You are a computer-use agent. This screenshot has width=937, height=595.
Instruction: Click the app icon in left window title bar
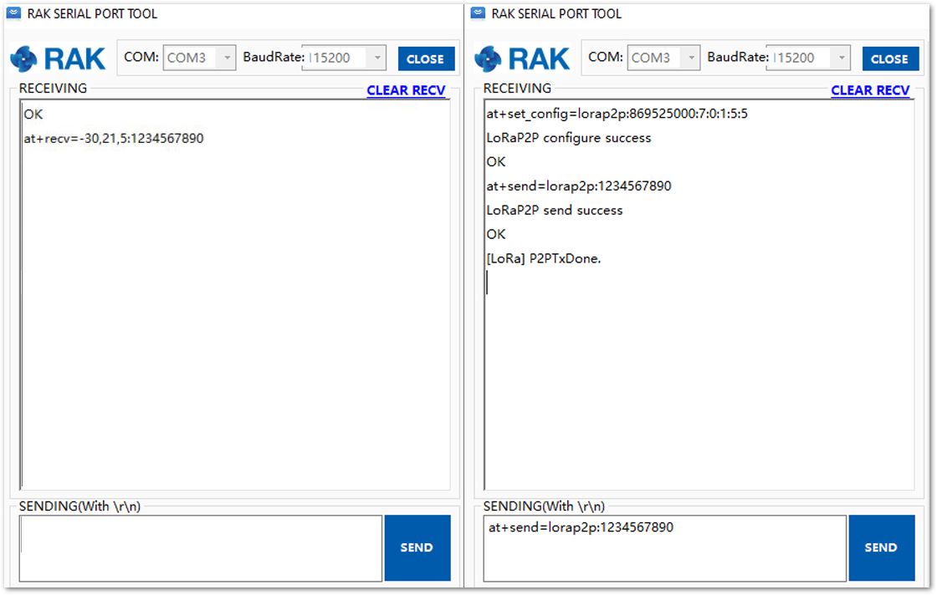point(13,13)
